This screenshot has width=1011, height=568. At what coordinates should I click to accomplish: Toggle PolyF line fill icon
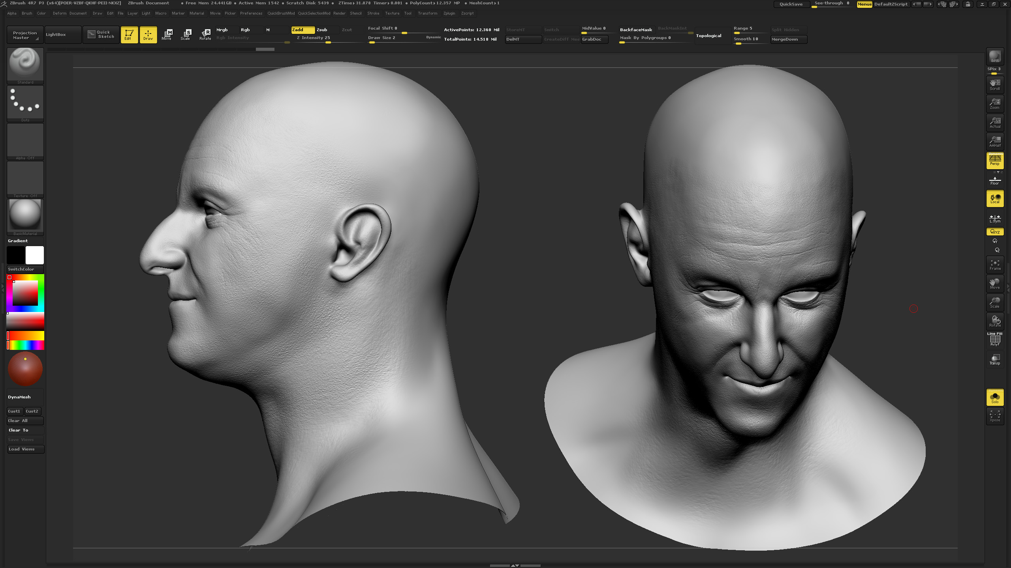(x=995, y=339)
